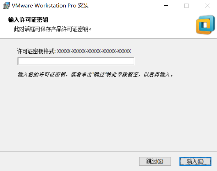Click the grayed-out maximize window button

(186, 6)
